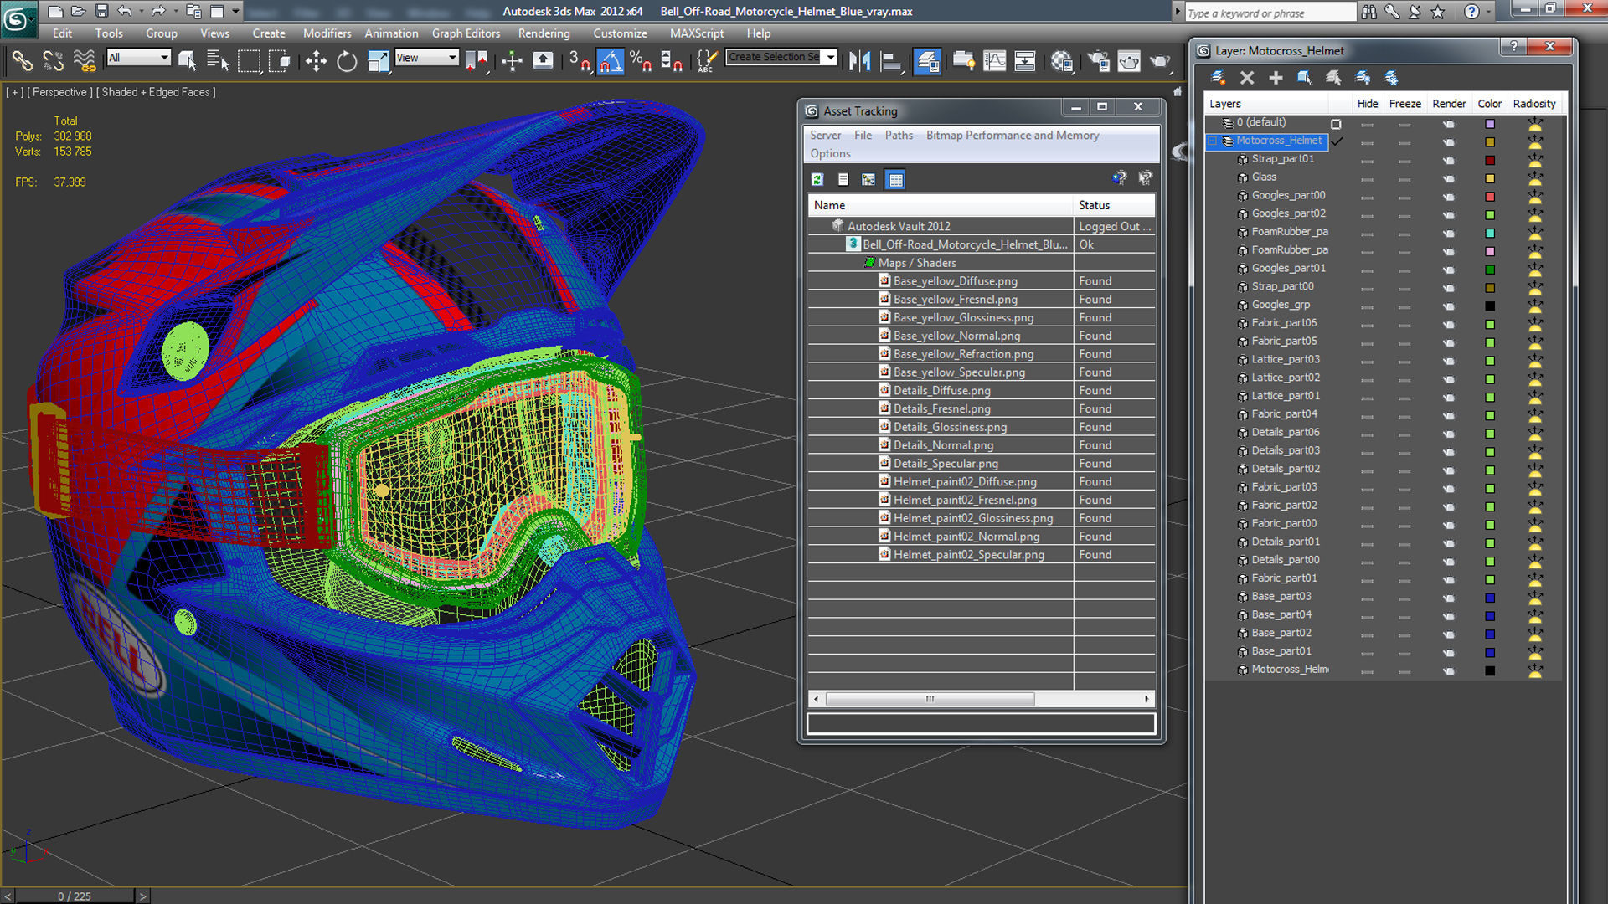The image size is (1608, 904).
Task: Open the View reference coordinate dropdown
Action: [452, 57]
